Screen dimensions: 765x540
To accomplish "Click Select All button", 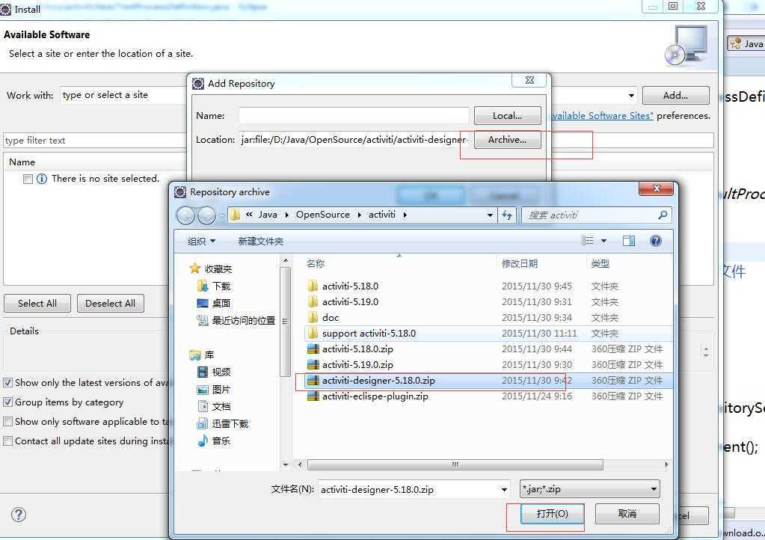I will tap(37, 304).
